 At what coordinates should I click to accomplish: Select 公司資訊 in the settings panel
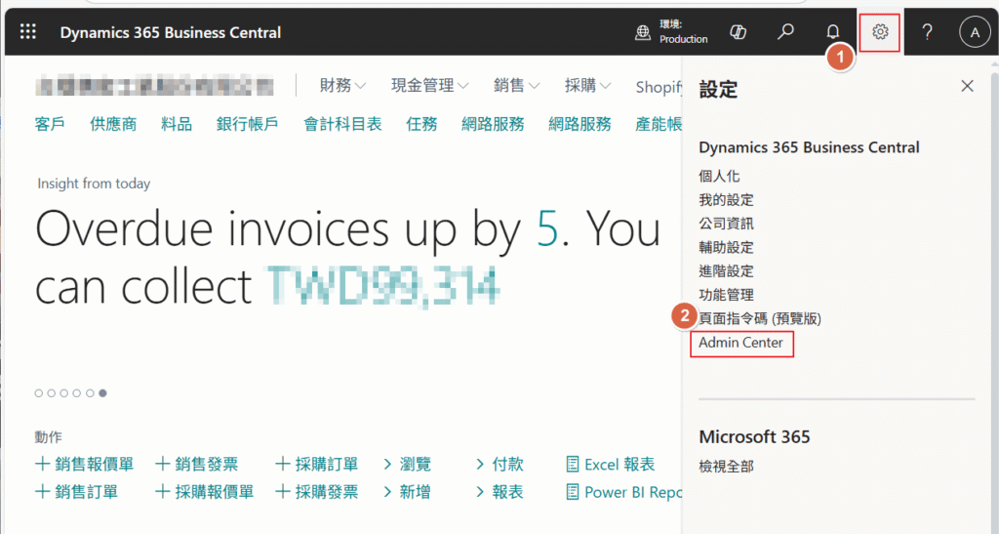point(726,223)
